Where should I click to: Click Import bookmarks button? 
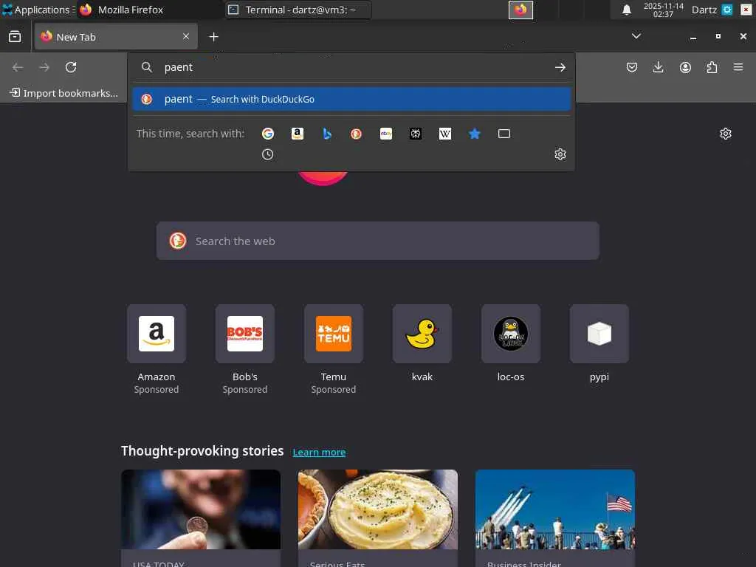pyautogui.click(x=63, y=93)
